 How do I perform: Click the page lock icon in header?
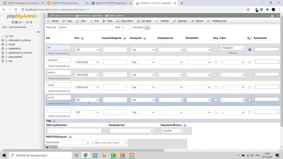[x=272, y=16]
